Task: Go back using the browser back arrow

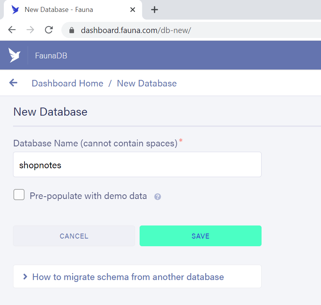Action: click(12, 29)
